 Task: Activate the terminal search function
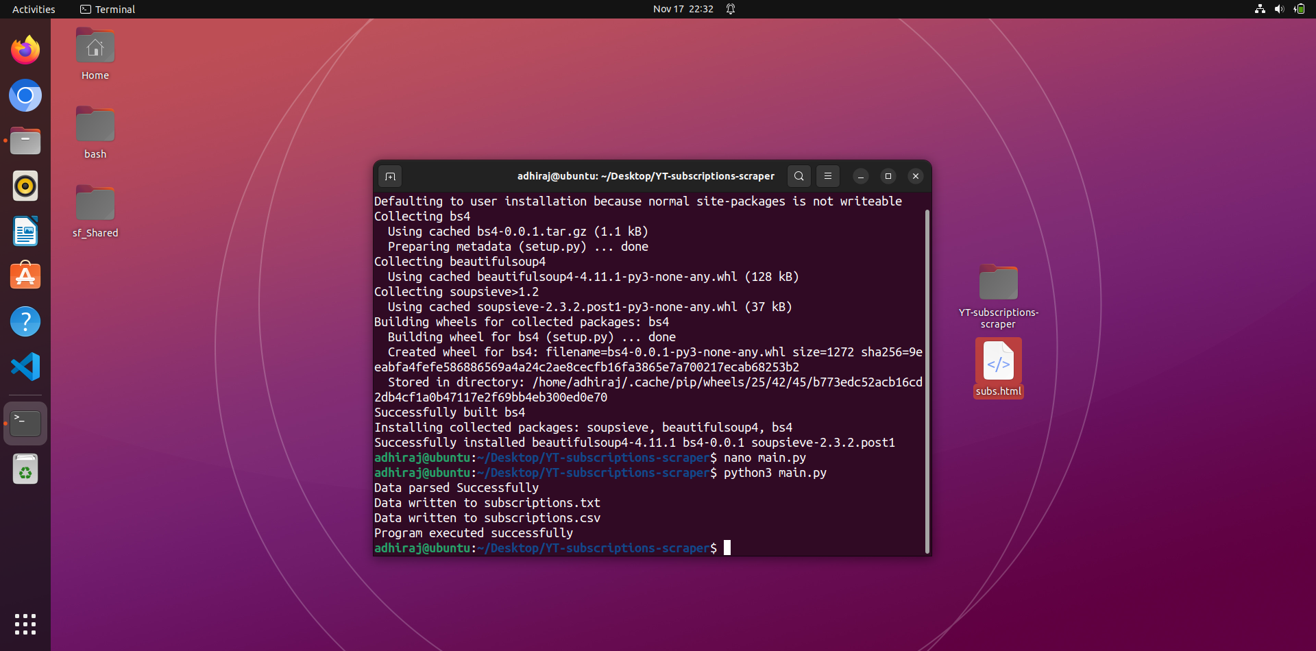pos(799,176)
